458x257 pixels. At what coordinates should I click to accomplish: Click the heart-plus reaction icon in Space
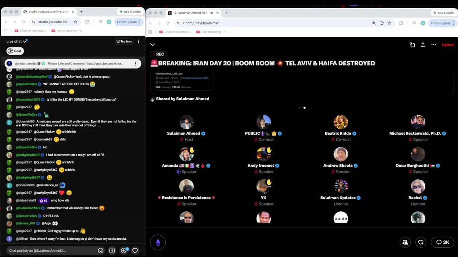coord(421,242)
